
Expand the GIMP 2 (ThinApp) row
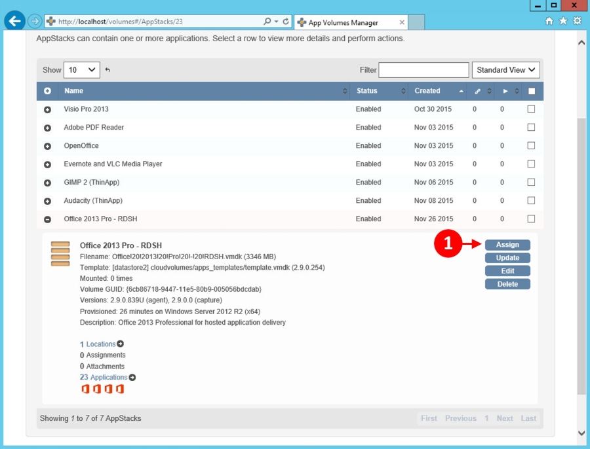tap(47, 183)
